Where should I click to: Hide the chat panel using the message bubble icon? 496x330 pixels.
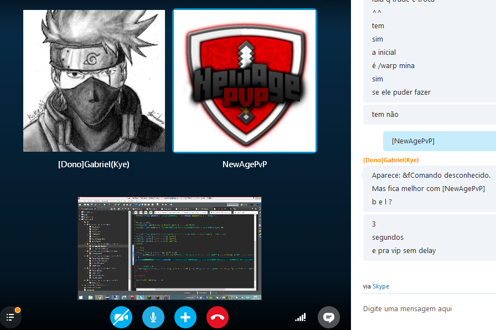pyautogui.click(x=329, y=317)
